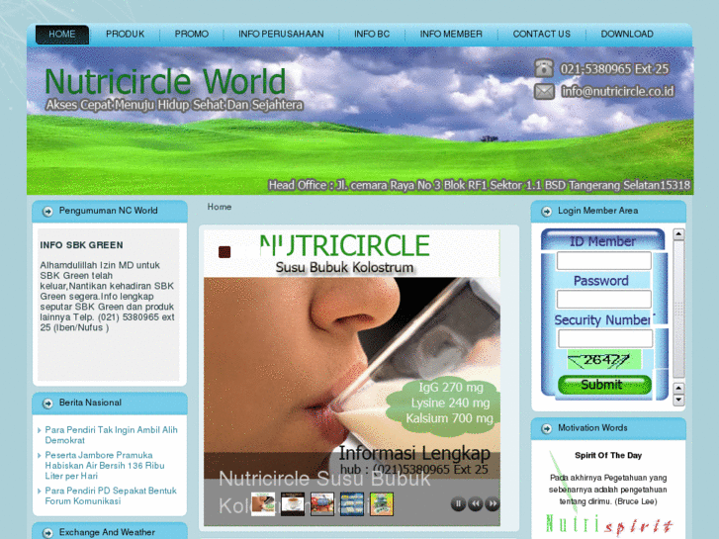Go to the PROMO page
This screenshot has height=539, width=719.
pyautogui.click(x=192, y=35)
